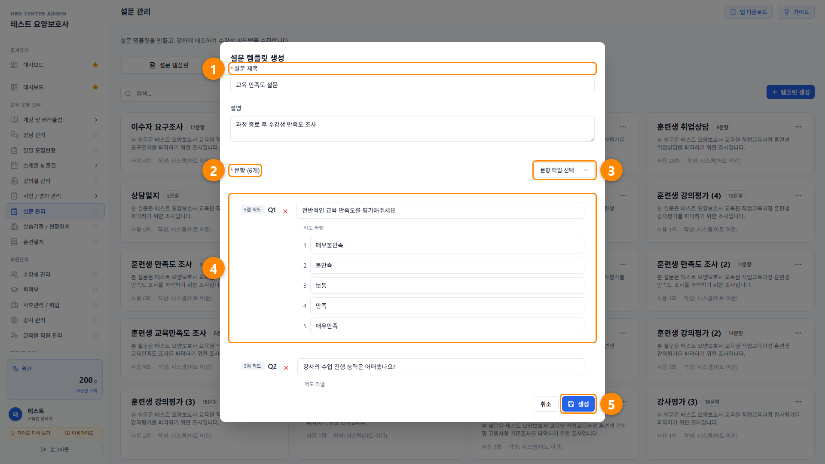Screen dimensions: 825x464
Task: Open 학적부 in sidebar
Action: click(x=55, y=290)
